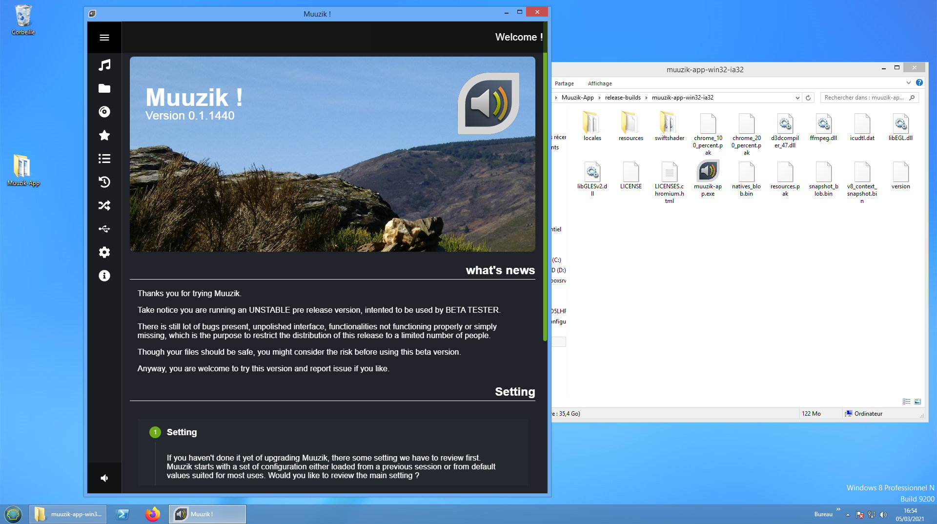
Task: Open the USB devices icon
Action: pos(104,229)
